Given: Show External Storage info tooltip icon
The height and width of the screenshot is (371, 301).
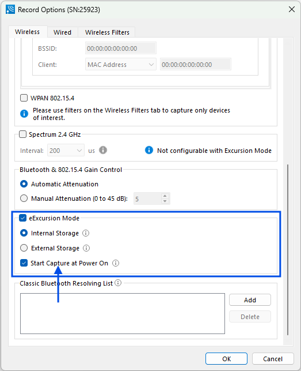Looking at the screenshot, I should point(86,248).
